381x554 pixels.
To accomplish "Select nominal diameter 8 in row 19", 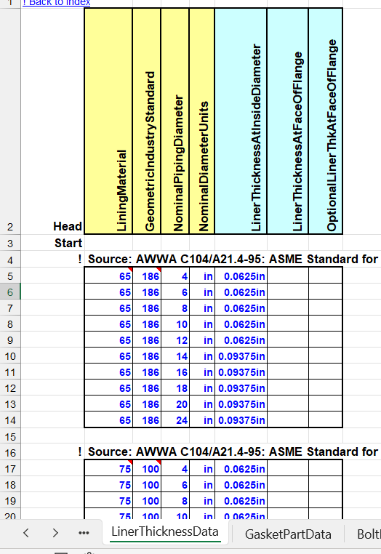I will (x=175, y=501).
